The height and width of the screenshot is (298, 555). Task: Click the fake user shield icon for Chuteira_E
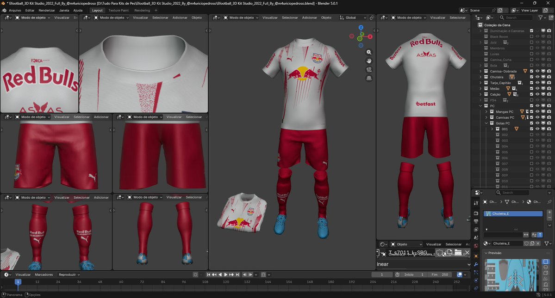526,243
